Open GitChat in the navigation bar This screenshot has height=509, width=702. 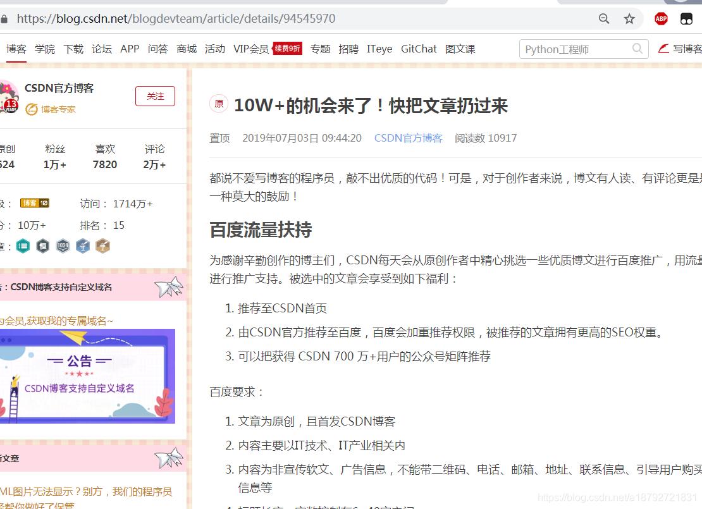click(419, 49)
